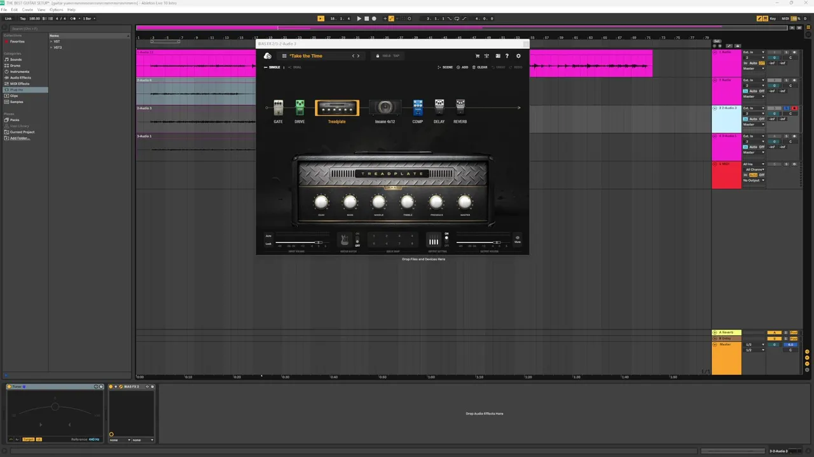Select the blue COMP pedal
The width and height of the screenshot is (814, 457).
(x=418, y=107)
